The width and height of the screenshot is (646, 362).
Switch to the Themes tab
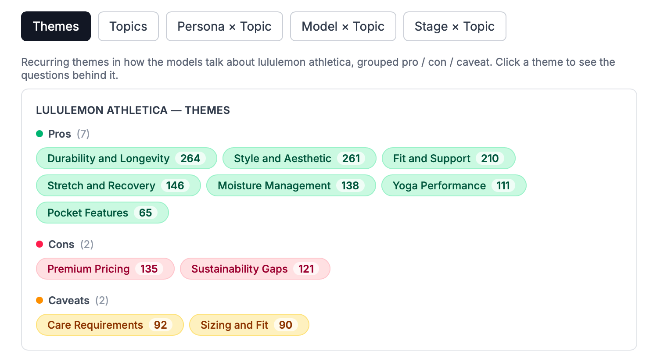coord(56,26)
